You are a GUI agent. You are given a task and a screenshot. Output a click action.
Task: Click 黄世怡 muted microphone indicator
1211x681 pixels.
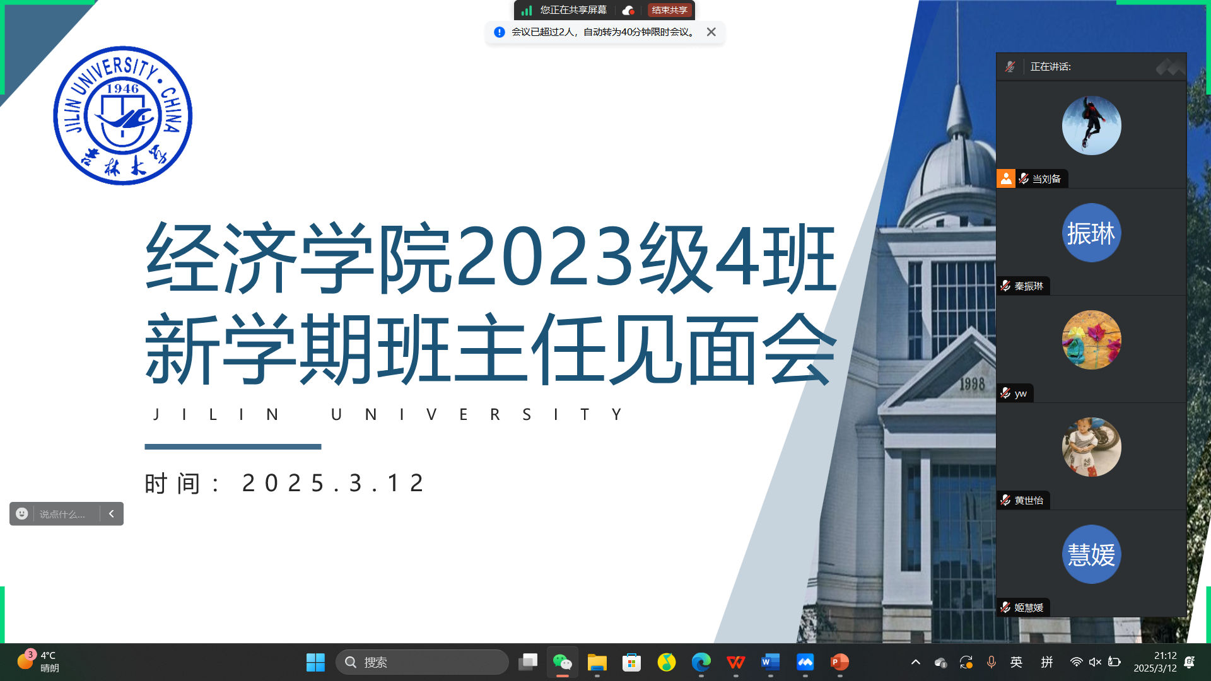click(x=1005, y=500)
